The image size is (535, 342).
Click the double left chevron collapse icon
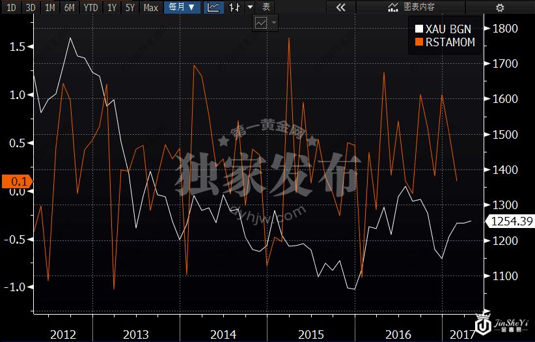(x=340, y=8)
